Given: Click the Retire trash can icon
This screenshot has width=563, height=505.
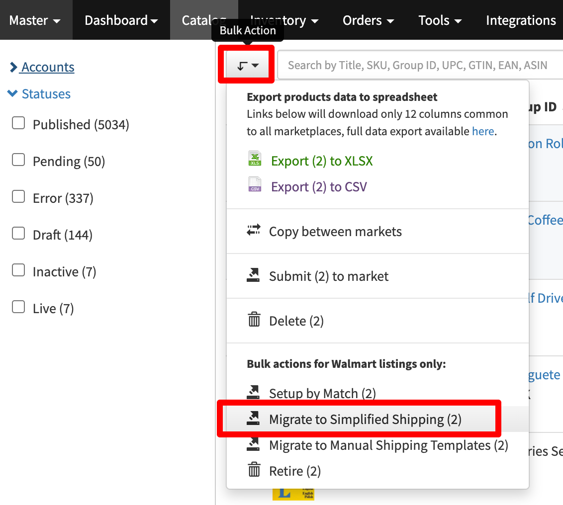Looking at the screenshot, I should pos(254,470).
